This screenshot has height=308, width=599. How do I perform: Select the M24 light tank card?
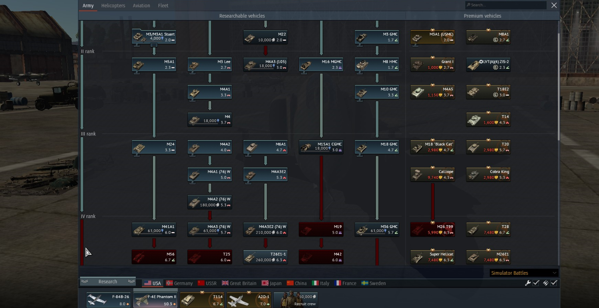(154, 147)
